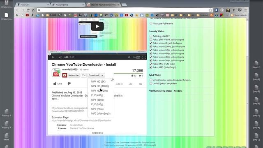
Task: Uncheck Pokaż wideo 480p checkbox
Action: pos(151,53)
